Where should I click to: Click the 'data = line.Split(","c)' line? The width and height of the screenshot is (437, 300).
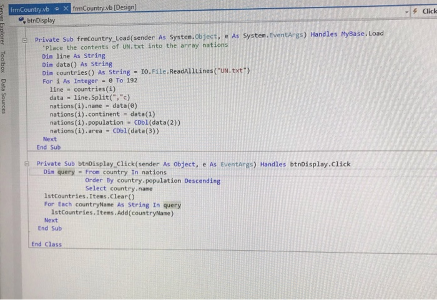(90, 98)
